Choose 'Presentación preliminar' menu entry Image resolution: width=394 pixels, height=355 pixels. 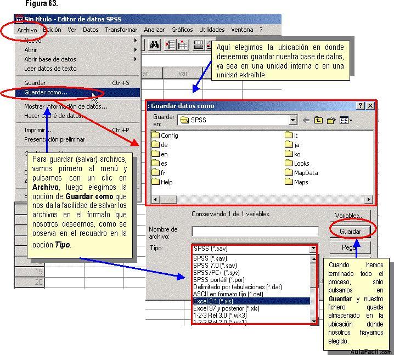pos(77,139)
